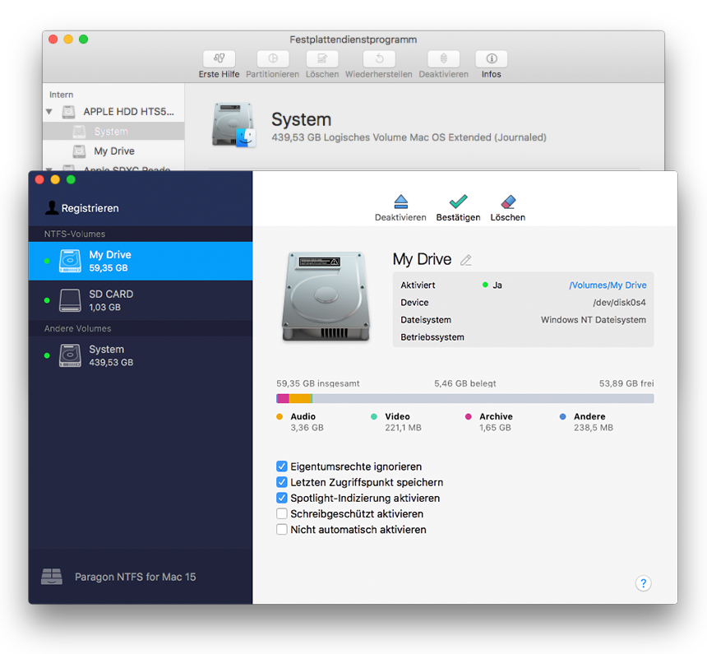This screenshot has width=707, height=654.
Task: Click Archive 1,65 GB size value
Action: 495,428
